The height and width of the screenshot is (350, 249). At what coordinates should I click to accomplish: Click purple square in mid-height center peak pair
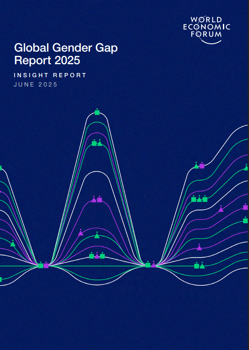click(x=100, y=200)
